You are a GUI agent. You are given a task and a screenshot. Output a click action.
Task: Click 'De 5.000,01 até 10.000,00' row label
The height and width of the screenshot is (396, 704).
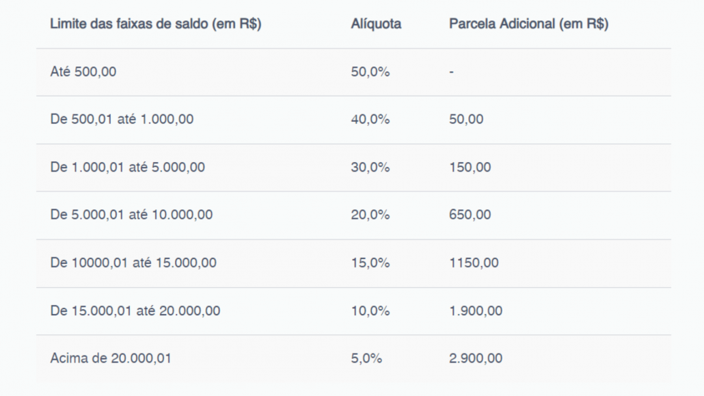pyautogui.click(x=131, y=215)
